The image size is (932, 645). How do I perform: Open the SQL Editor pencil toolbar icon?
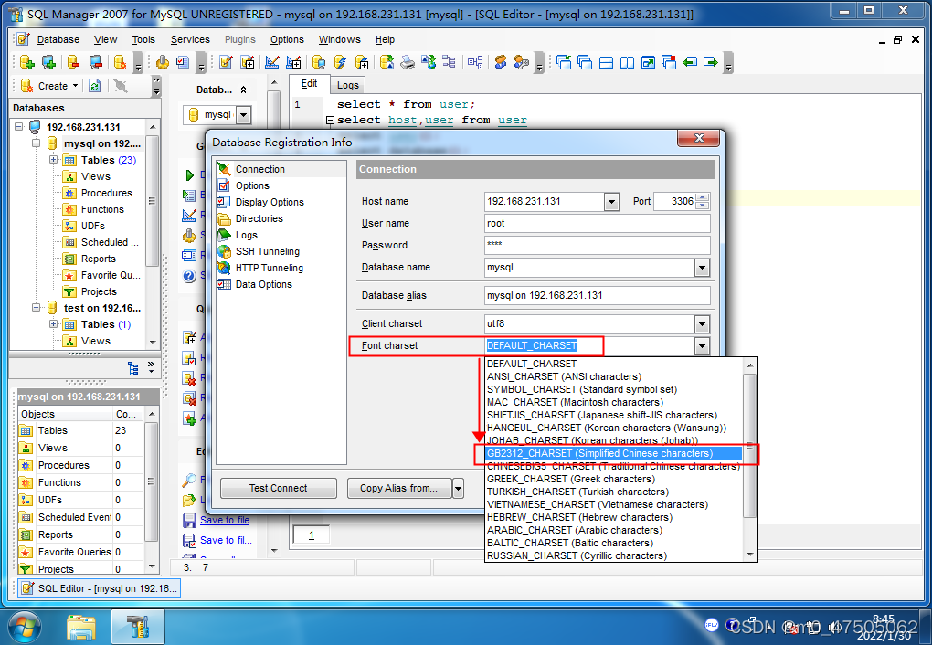[226, 62]
